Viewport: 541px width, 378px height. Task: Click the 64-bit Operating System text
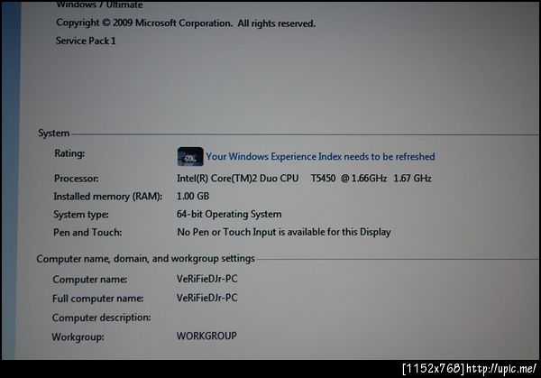point(229,214)
